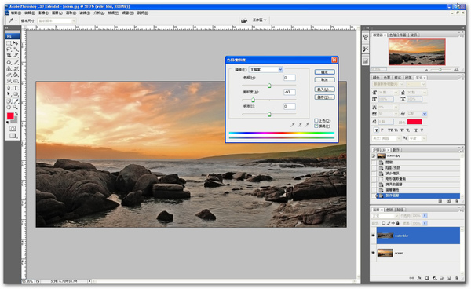Screen dimensions: 471x289
Task: Click add layer style fx icon
Action: (420, 278)
